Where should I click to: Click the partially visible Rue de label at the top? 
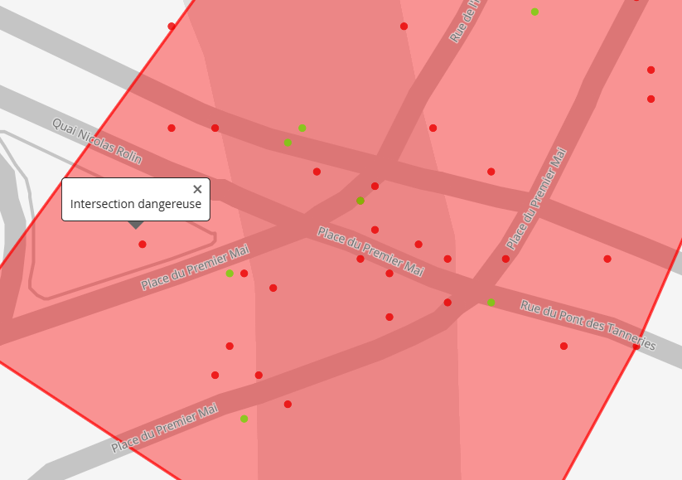coord(465,22)
